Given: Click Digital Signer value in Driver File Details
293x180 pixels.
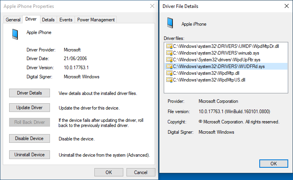Looking at the screenshot, I should click(216, 132).
